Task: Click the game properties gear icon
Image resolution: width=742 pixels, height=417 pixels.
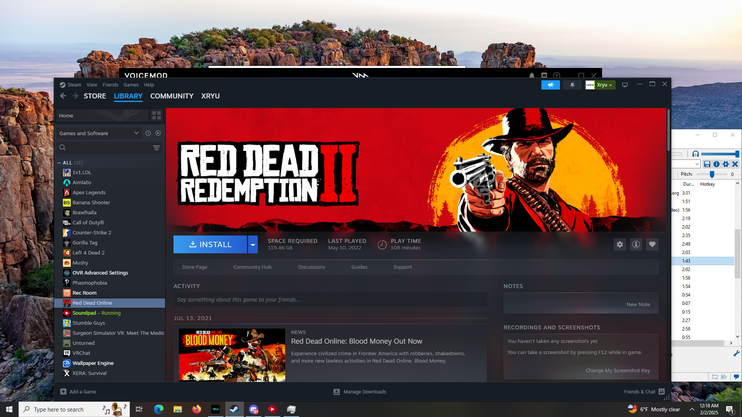Action: pyautogui.click(x=620, y=244)
